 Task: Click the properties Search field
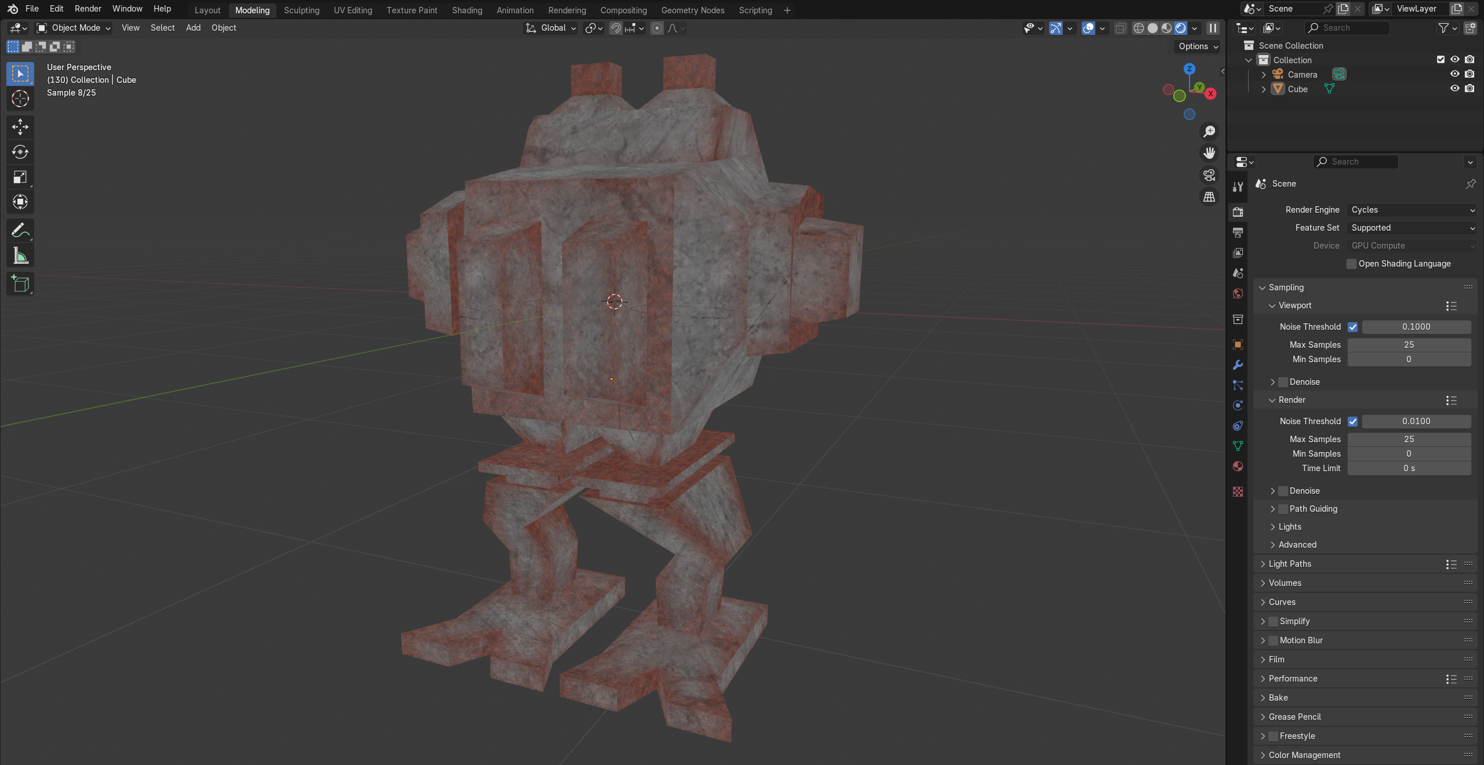[1356, 162]
